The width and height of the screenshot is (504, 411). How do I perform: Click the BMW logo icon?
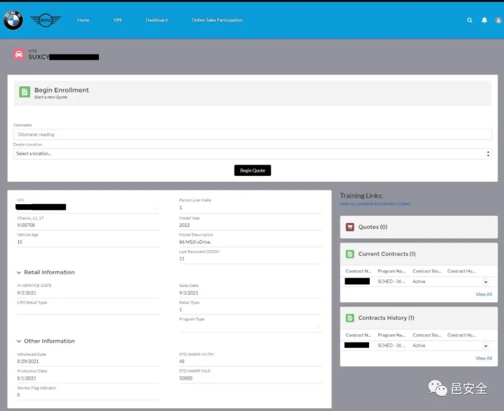click(x=13, y=20)
